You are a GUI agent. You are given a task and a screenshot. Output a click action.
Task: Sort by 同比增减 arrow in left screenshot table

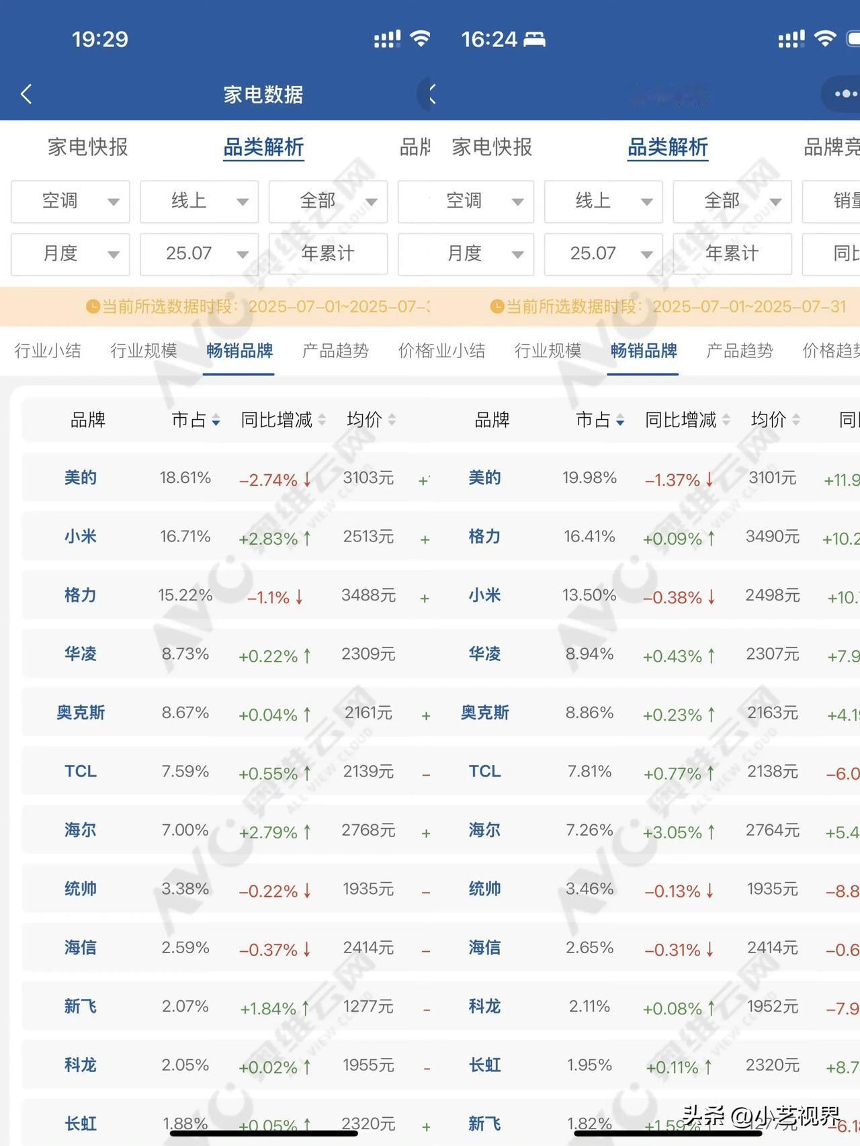322,421
